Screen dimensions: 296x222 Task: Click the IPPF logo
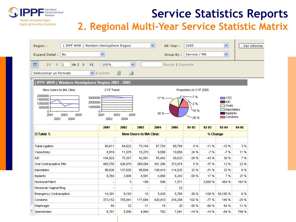(x=36, y=16)
